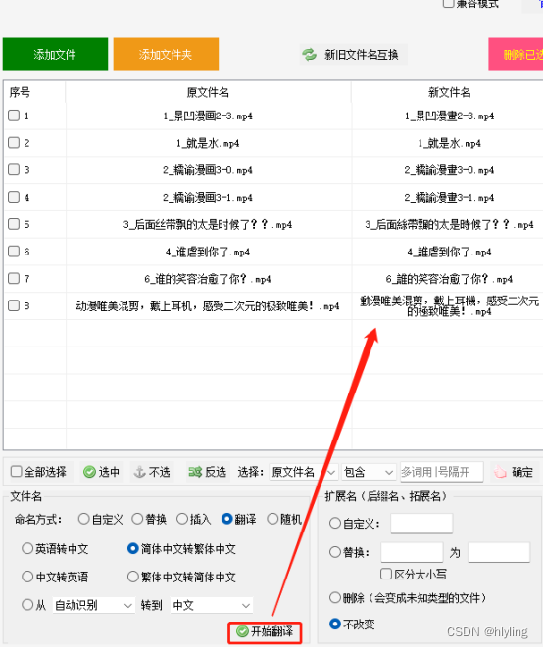Click original name 4_谁虐到你了.mp4

[208, 253]
